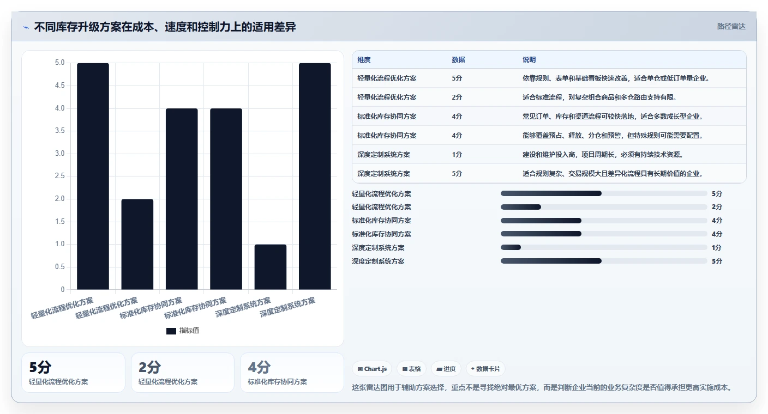This screenshot has height=414, width=768.
Task: Click 轻量化流程优化方案 in the 适合标准流程 table row
Action: (x=387, y=98)
